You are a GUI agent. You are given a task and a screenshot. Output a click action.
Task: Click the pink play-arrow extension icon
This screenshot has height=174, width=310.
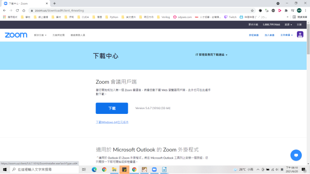click(x=280, y=11)
